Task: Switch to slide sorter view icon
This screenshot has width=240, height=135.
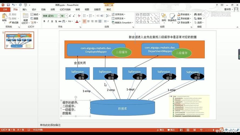Action: (188, 130)
